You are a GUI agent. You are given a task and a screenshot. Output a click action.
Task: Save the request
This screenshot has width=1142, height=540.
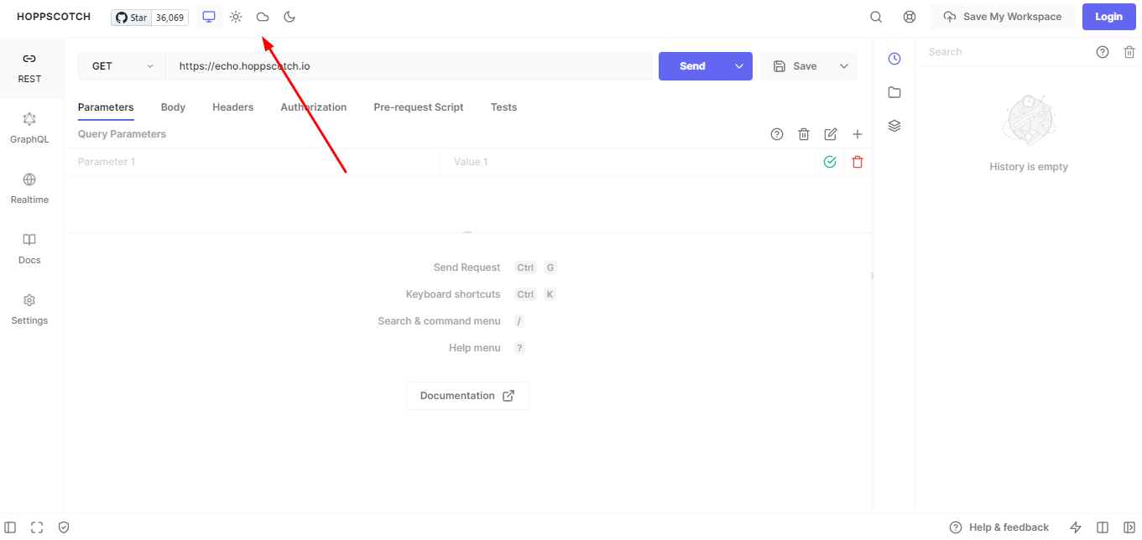(795, 66)
